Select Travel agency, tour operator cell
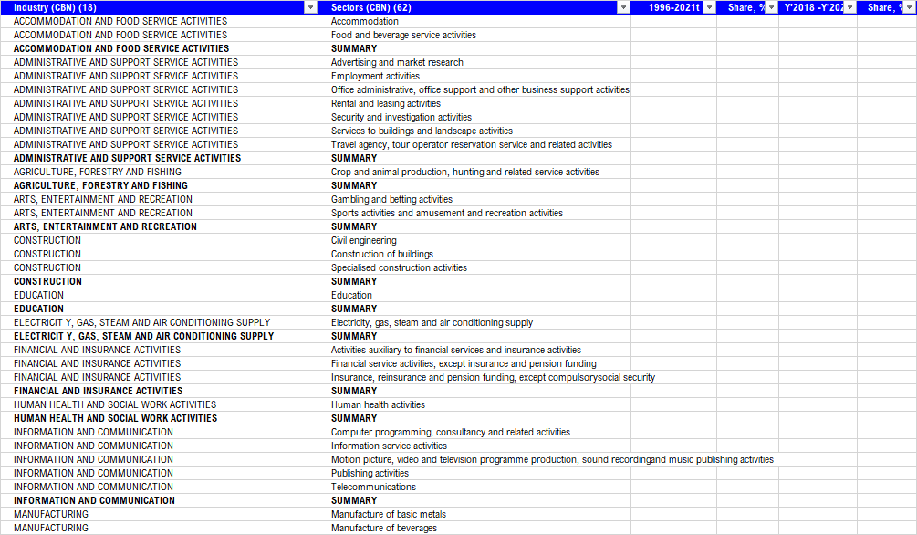This screenshot has width=917, height=535. 474,144
